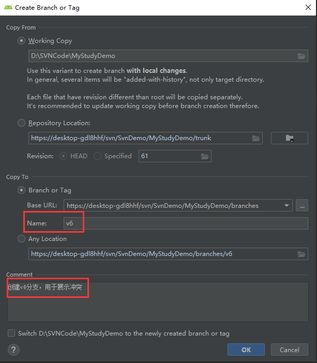Screen dimensions: 317x363
Task: Click the Working Copy path field
Action: pyautogui.click(x=168, y=56)
